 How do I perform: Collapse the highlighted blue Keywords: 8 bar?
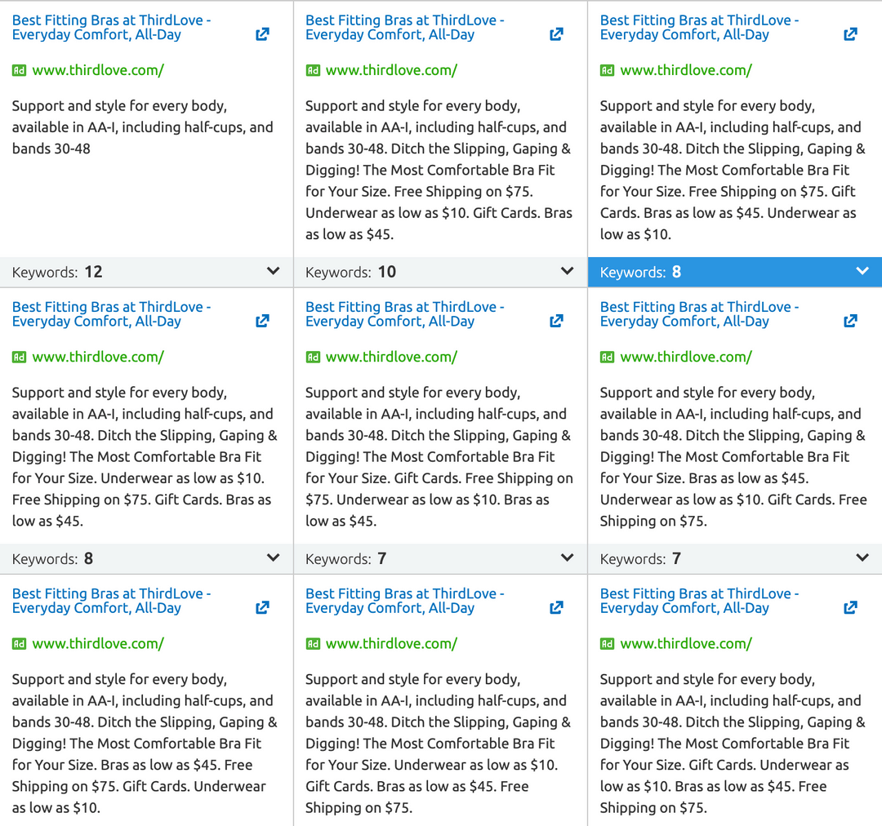click(862, 271)
